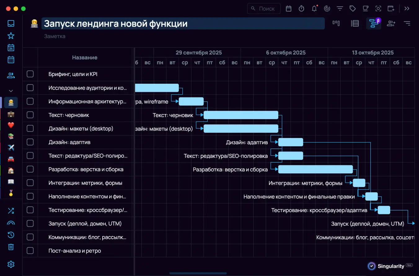Click the horizontal scrollbar at bottom
This screenshot has width=419, height=276.
(x=198, y=273)
